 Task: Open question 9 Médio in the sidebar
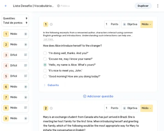15,118
